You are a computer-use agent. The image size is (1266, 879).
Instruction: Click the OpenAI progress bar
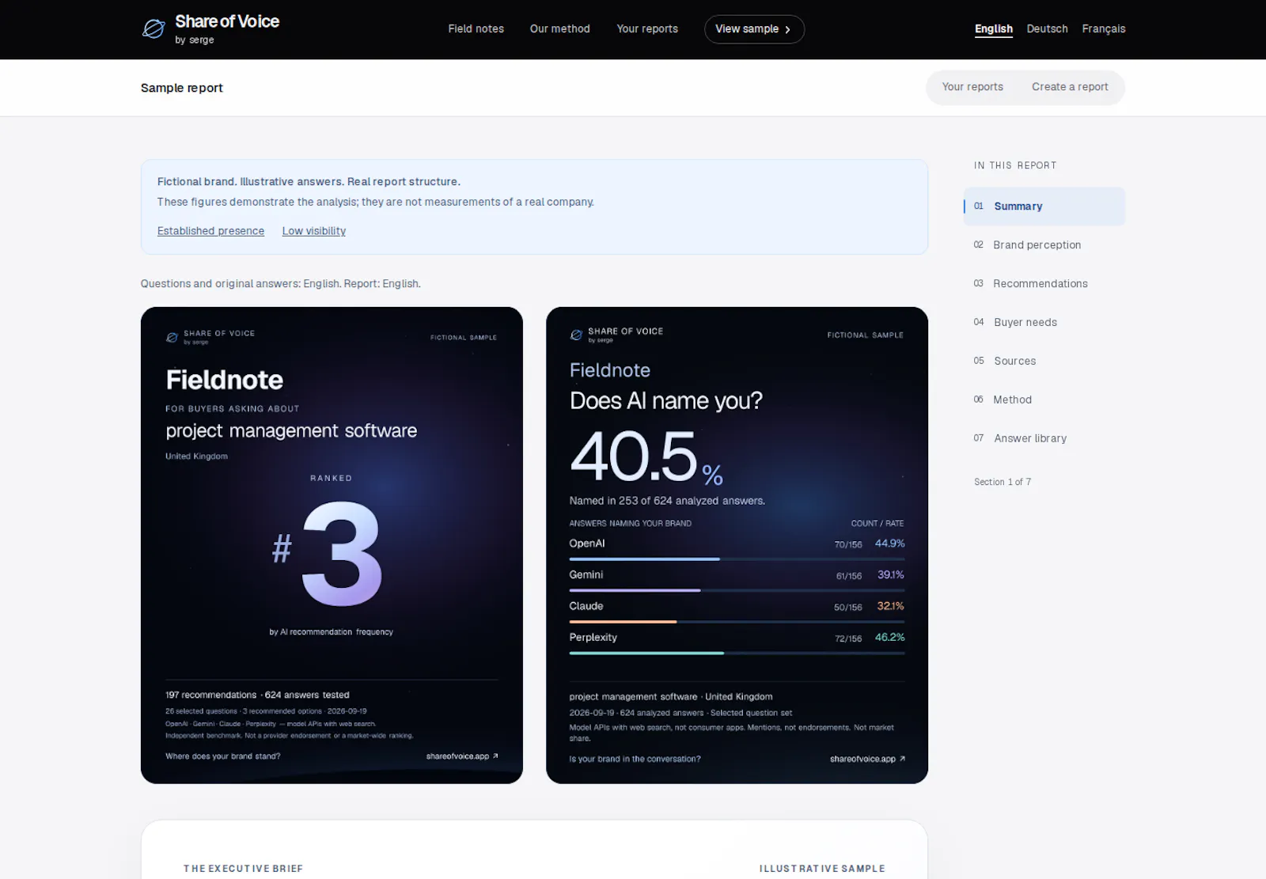(737, 559)
